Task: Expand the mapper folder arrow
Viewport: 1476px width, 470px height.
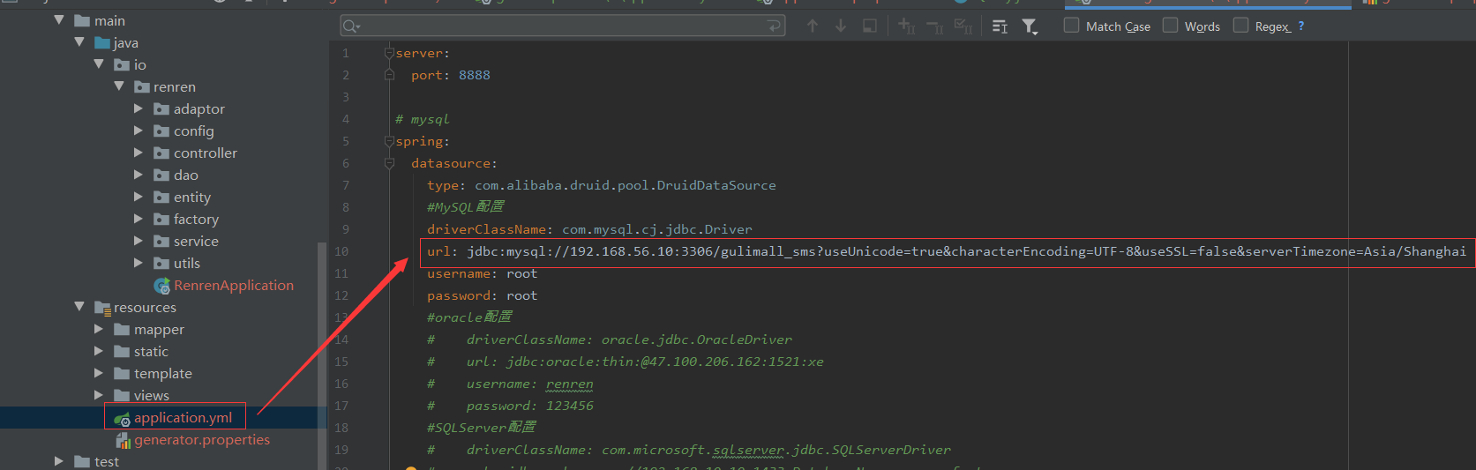Action: coord(99,329)
